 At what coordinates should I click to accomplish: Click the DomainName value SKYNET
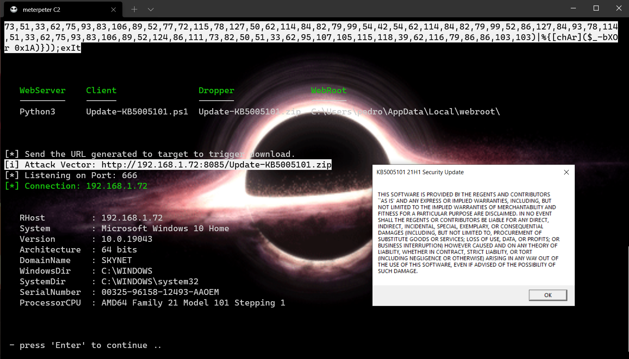[x=116, y=260]
